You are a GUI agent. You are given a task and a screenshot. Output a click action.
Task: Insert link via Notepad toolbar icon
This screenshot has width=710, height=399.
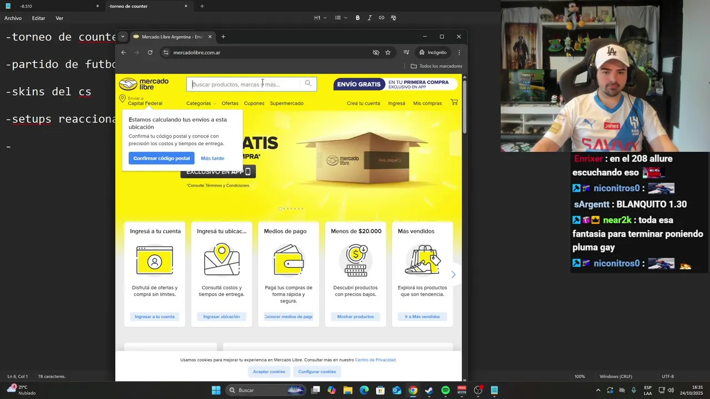382,18
